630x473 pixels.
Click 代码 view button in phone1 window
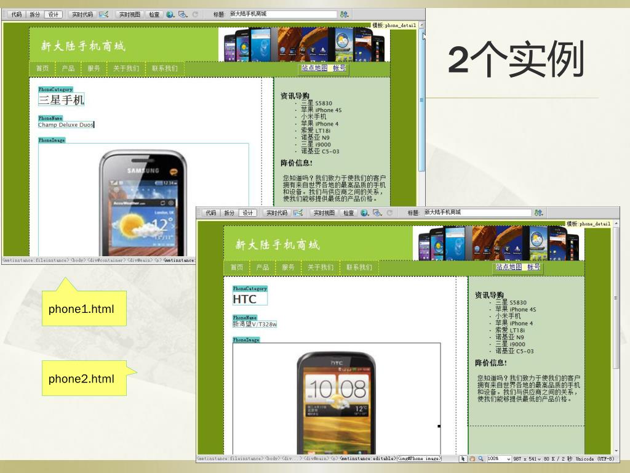[16, 15]
